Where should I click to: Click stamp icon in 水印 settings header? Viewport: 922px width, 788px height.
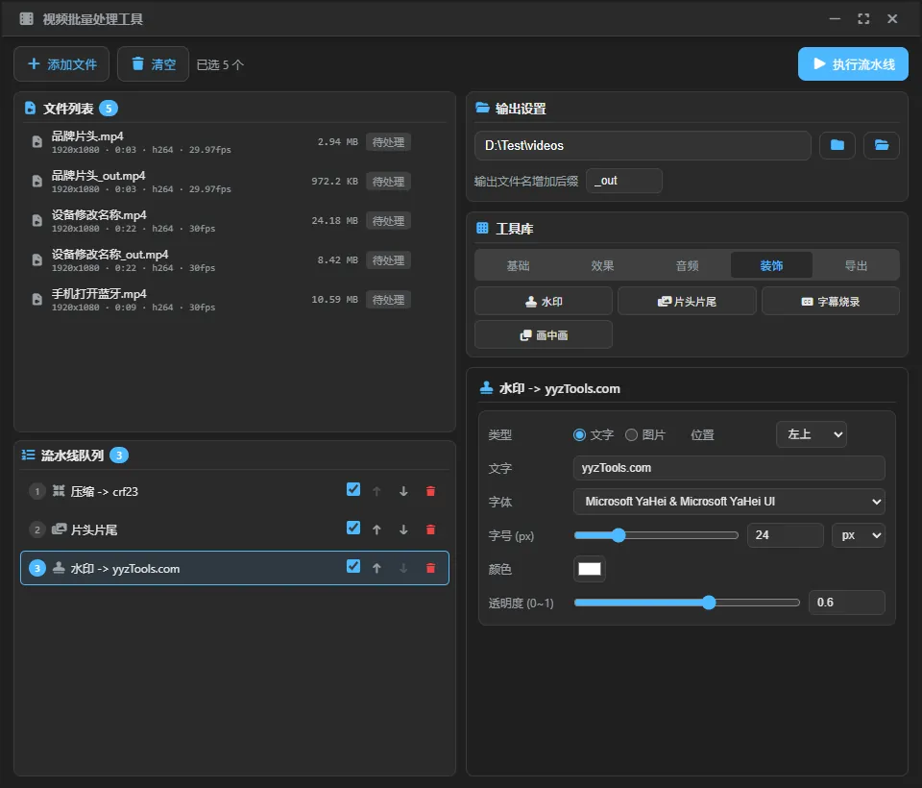pos(486,388)
